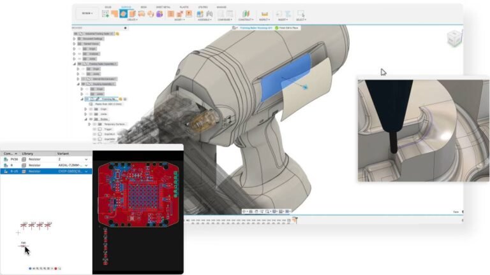Open variant dropdown for R-US resistor row
The width and height of the screenshot is (490, 275).
pyautogui.click(x=86, y=171)
